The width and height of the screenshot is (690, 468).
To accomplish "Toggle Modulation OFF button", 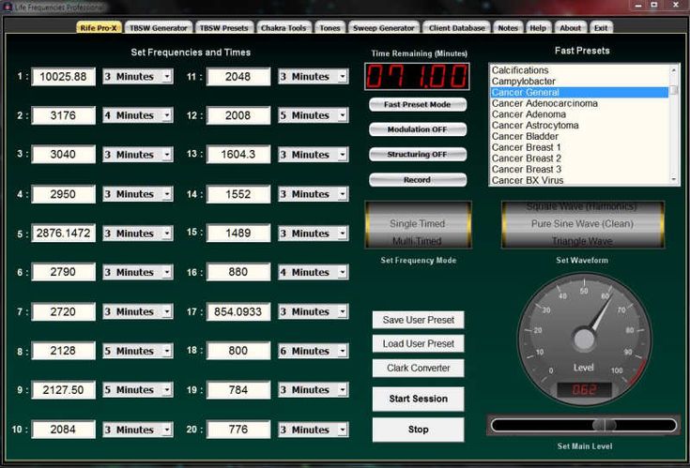I will click(417, 129).
